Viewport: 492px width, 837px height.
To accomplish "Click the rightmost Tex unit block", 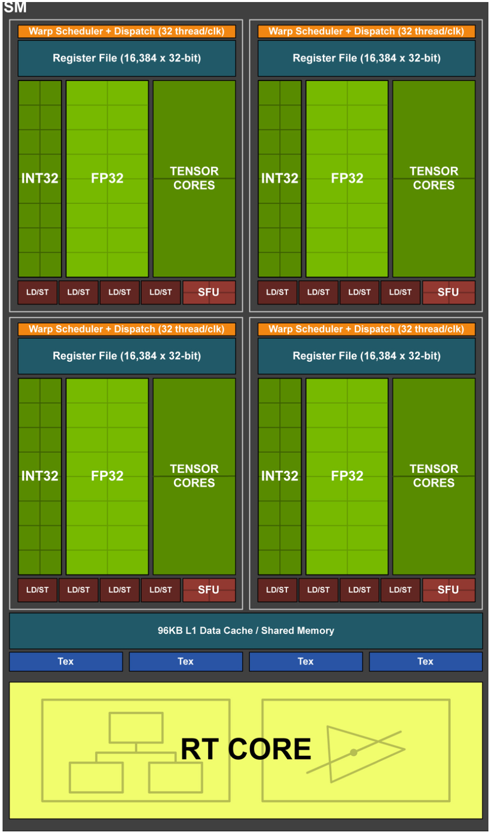I will tap(426, 662).
